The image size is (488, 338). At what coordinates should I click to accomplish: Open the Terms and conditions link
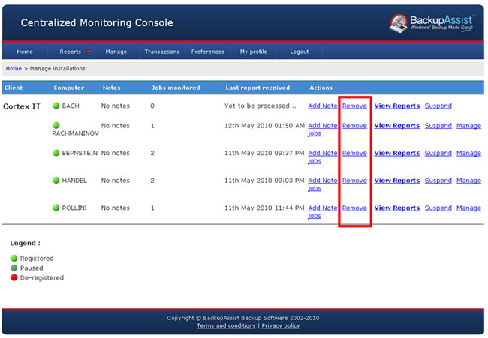pyautogui.click(x=226, y=325)
